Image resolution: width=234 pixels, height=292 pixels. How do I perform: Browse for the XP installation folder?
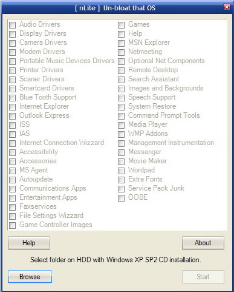click(30, 277)
